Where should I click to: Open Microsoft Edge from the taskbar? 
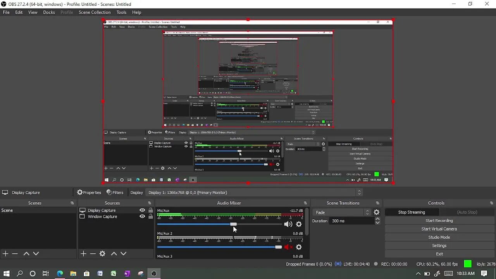tap(60, 274)
